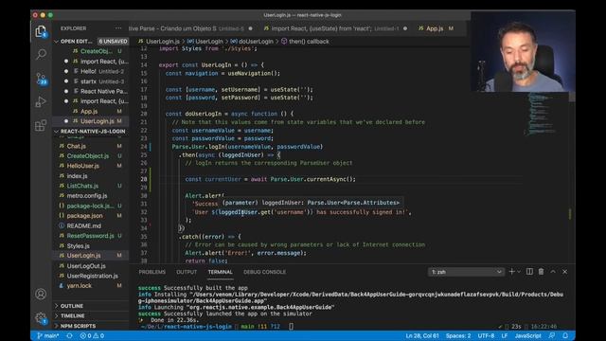Open HelloUser.js in the file tree
Image resolution: width=606 pixels, height=341 pixels.
pyautogui.click(x=91, y=166)
